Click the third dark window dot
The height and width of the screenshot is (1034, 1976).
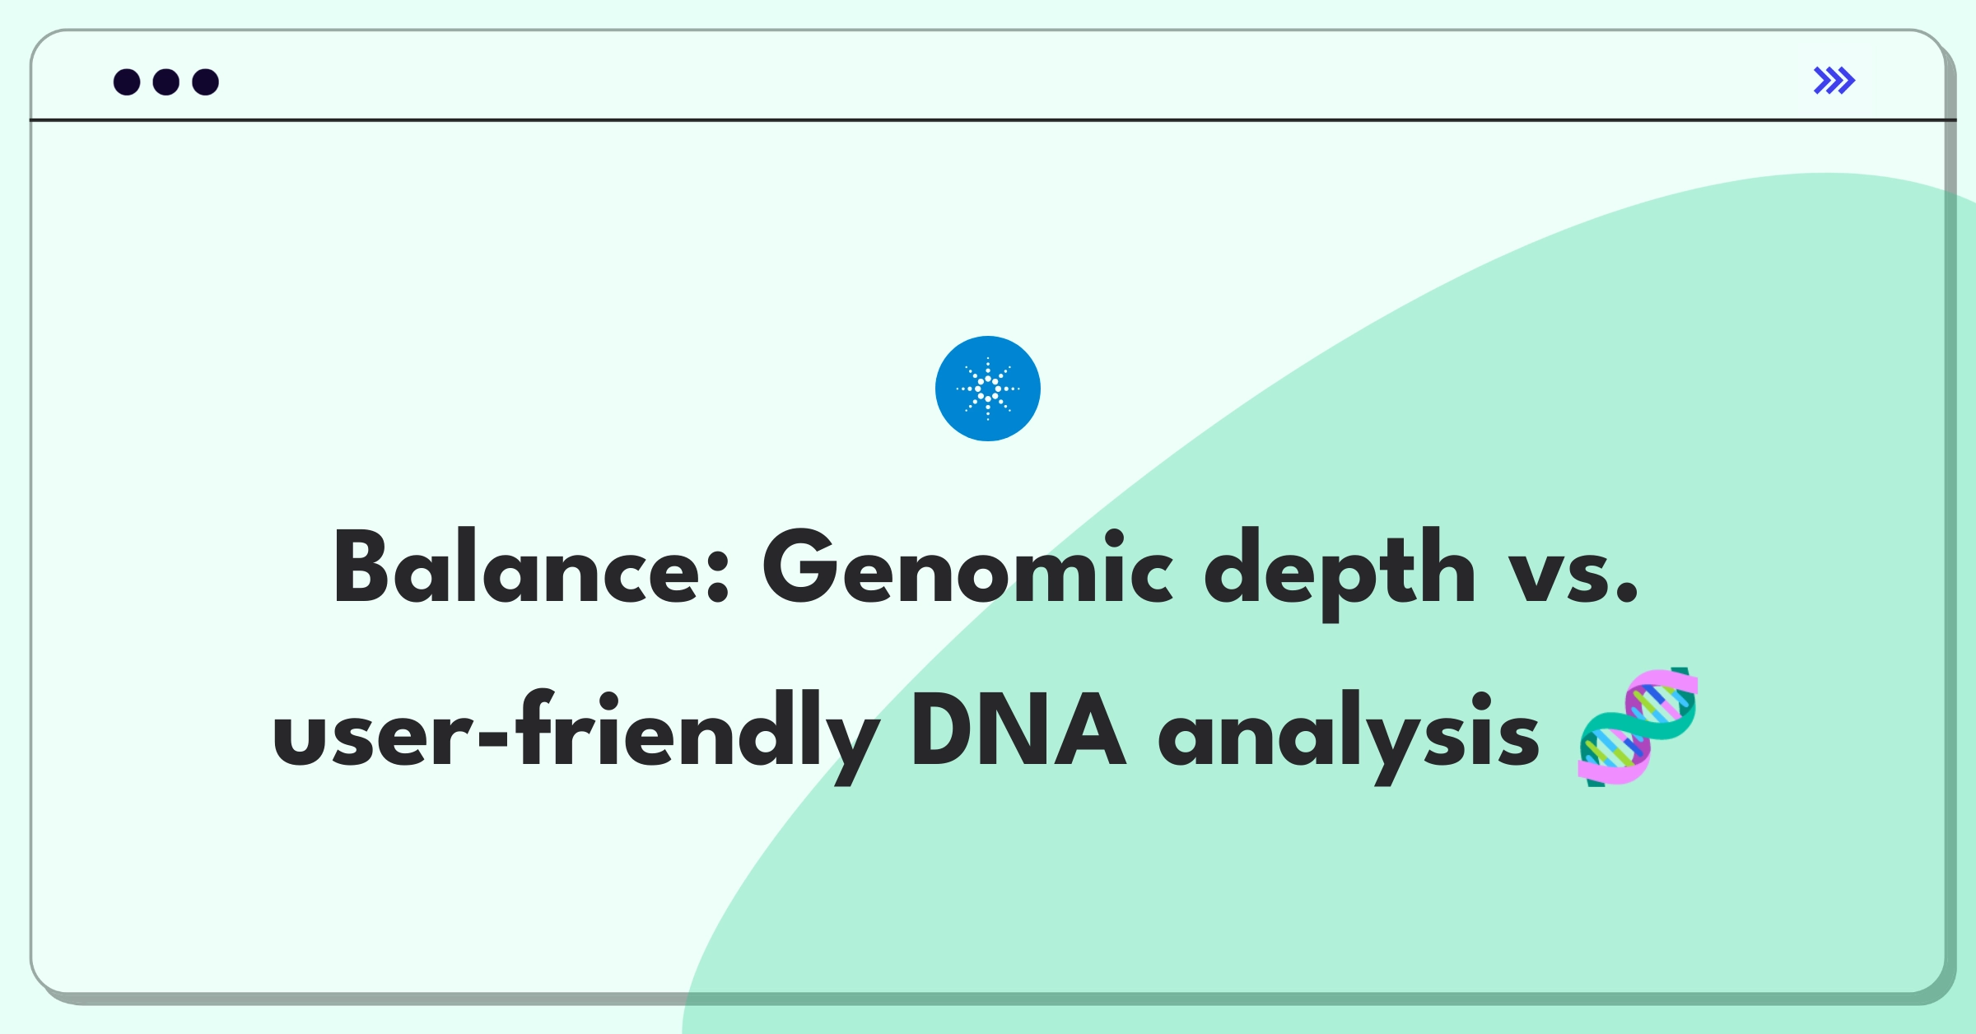point(206,82)
